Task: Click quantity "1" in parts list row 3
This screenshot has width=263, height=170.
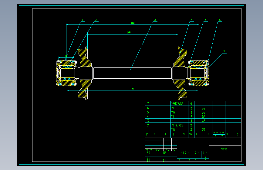Action: 191,121
